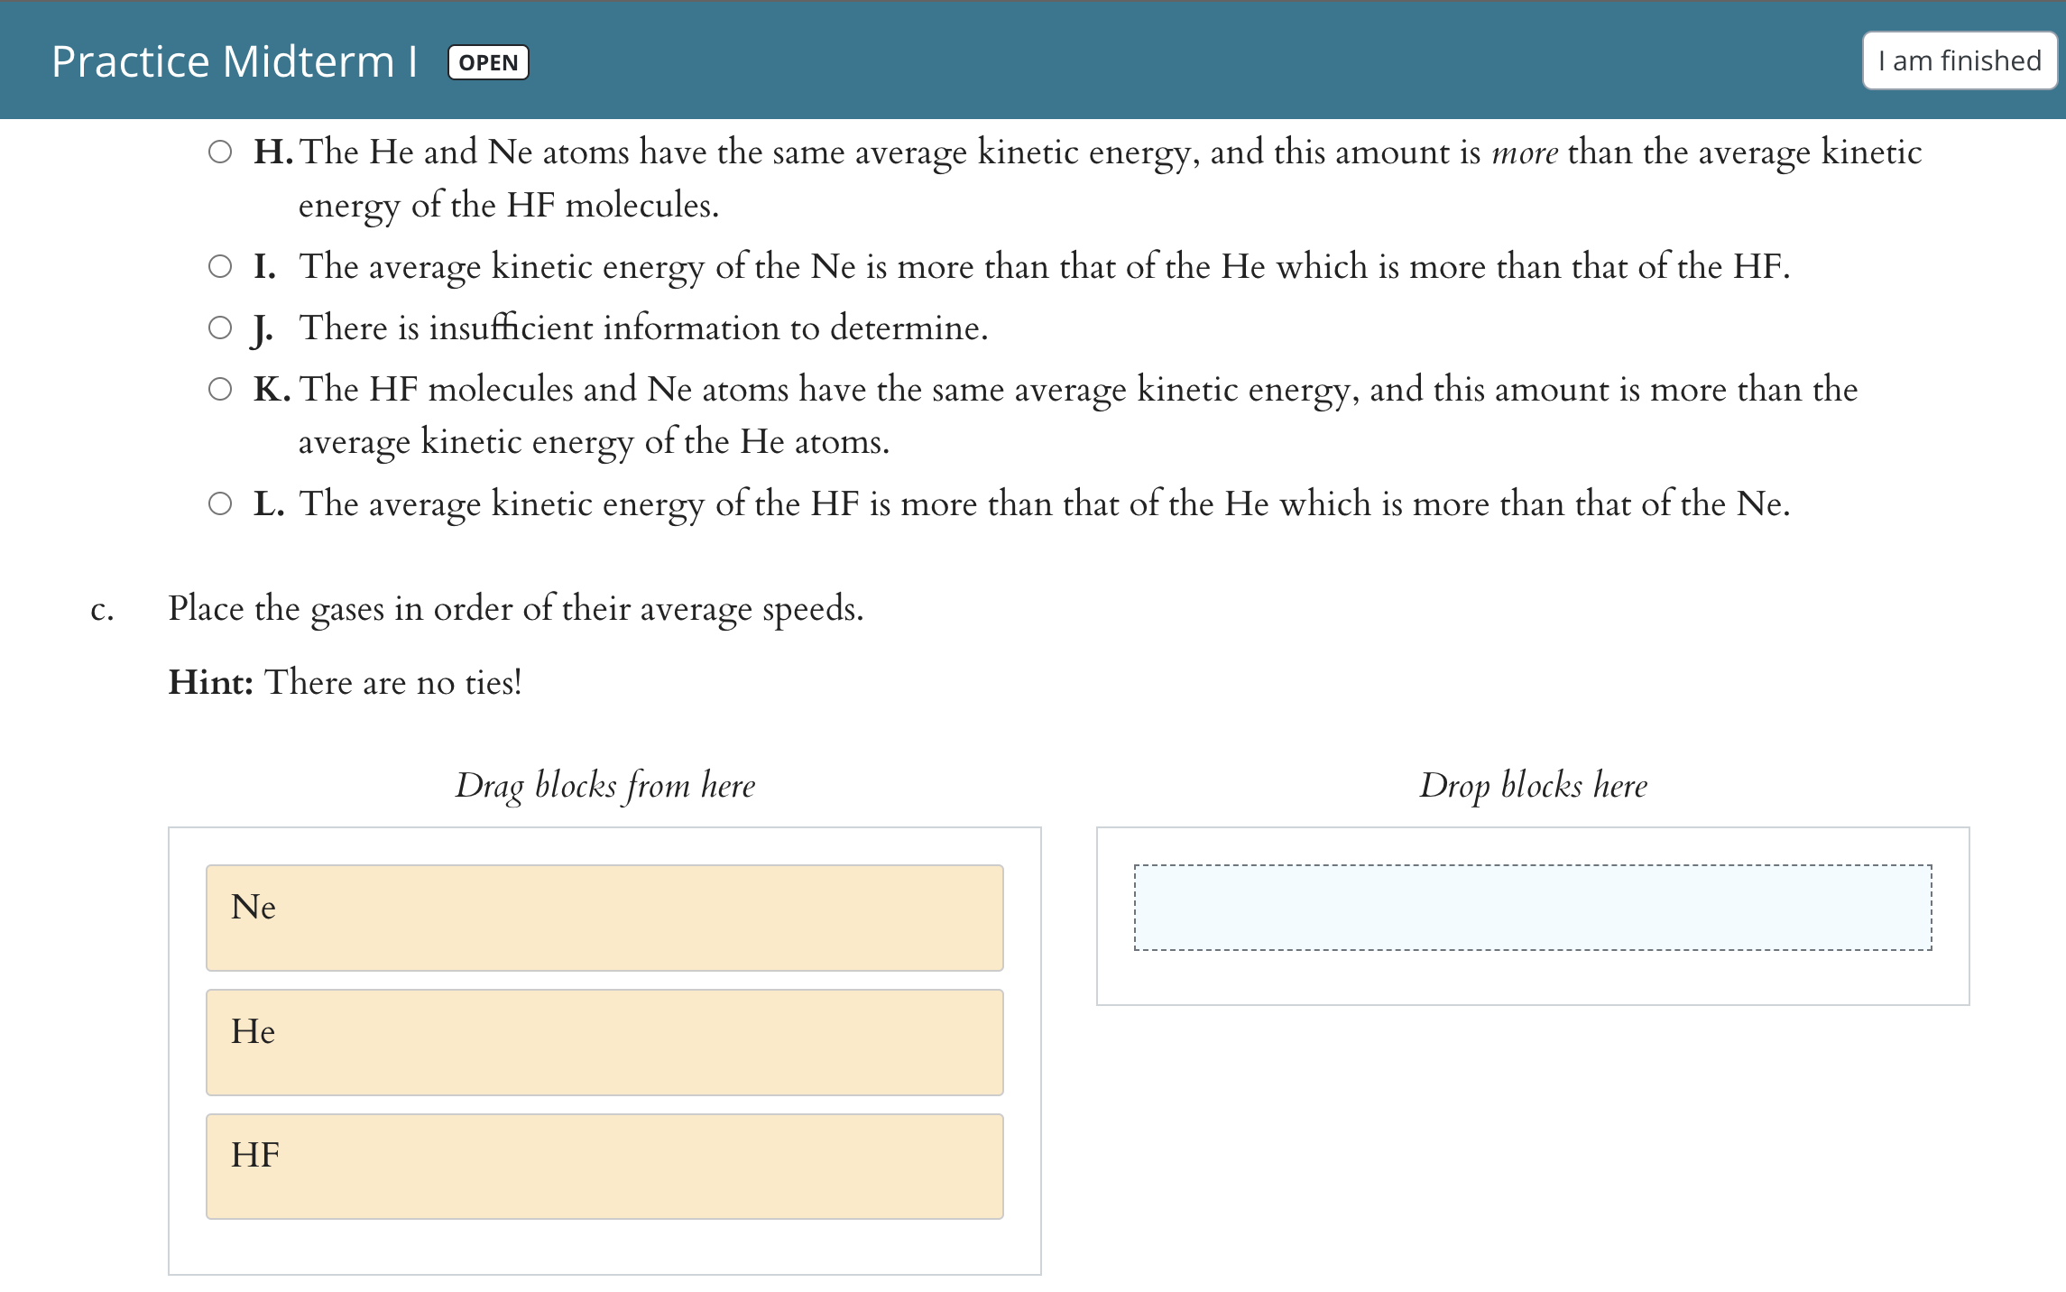
Task: Click the HF draggable block
Action: (x=604, y=1167)
